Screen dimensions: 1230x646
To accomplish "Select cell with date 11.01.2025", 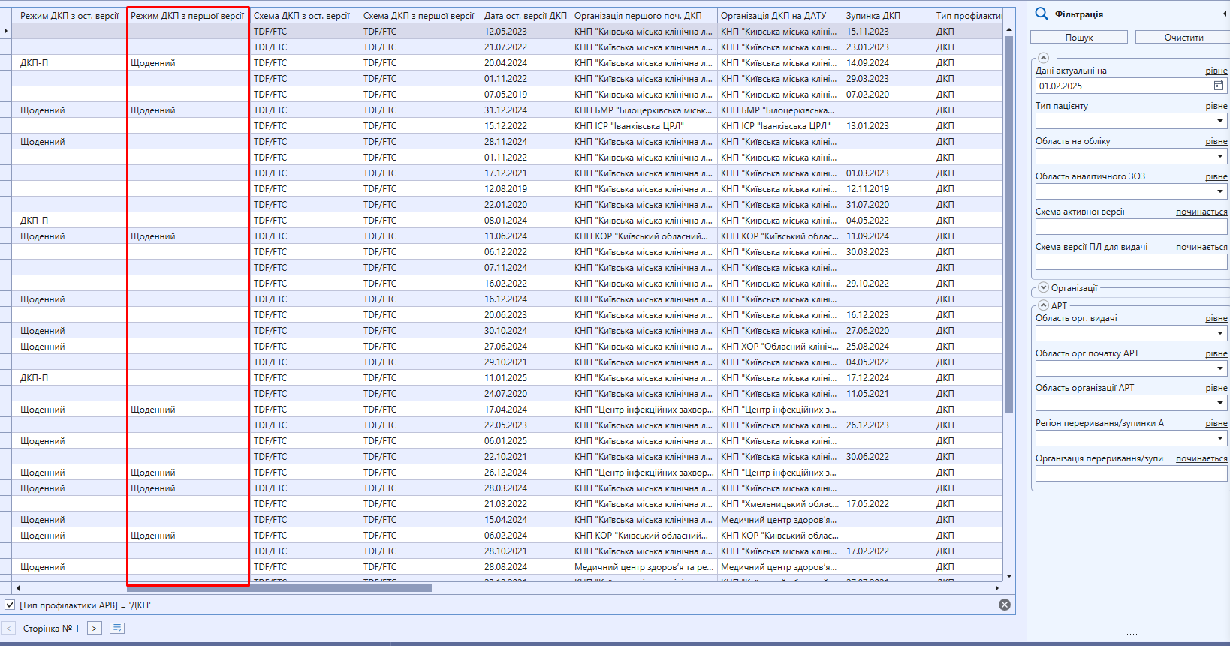I will coord(526,377).
